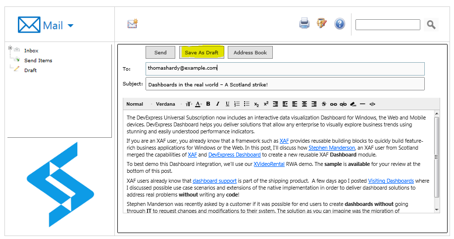Viewport: 454px width, 239px height.
Task: Click the first XAF link in body
Action: tap(284, 141)
